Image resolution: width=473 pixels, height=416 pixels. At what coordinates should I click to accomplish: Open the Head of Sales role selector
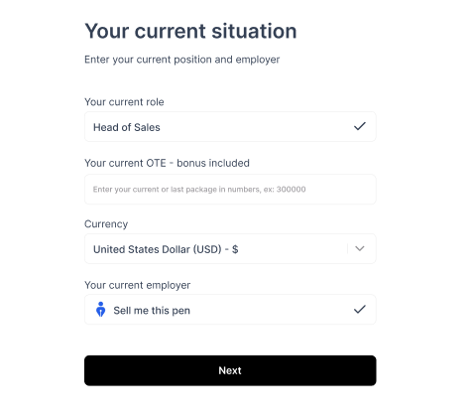[x=230, y=127]
